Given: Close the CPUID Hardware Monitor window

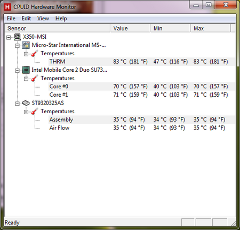Looking at the screenshot, I should coord(226,5).
